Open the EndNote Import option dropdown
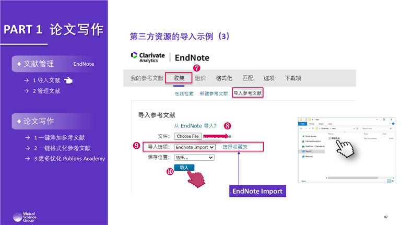This screenshot has height=225, width=401. tap(195, 147)
